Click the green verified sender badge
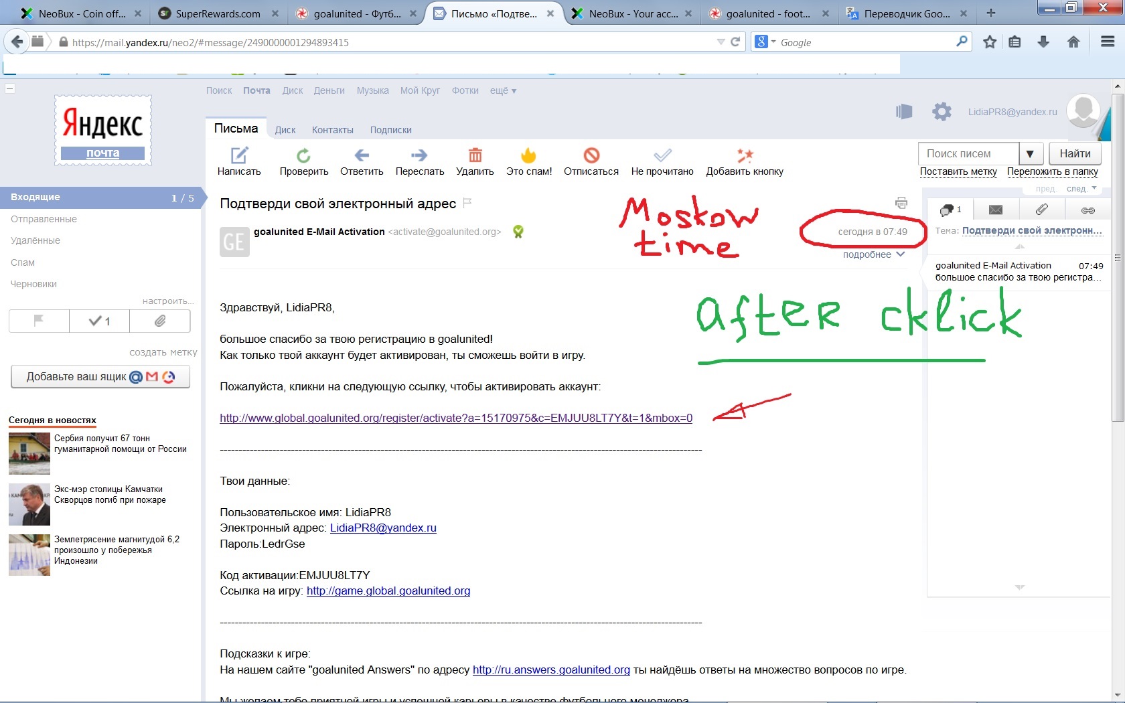The image size is (1125, 703). 518,232
